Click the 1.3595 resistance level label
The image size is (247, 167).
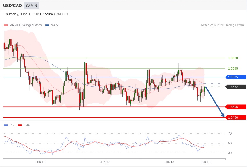233,68
